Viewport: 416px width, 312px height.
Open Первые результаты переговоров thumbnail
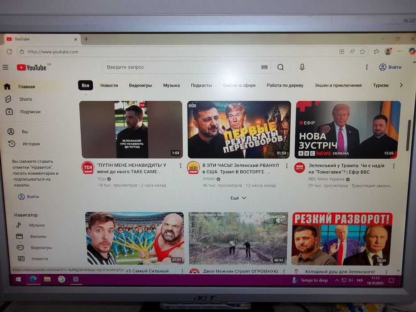[x=239, y=129]
